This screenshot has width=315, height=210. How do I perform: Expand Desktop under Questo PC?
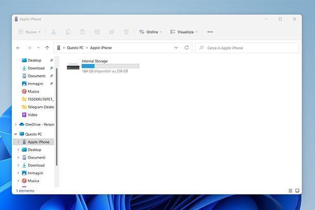(x=18, y=149)
